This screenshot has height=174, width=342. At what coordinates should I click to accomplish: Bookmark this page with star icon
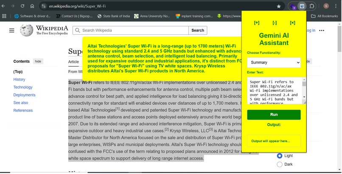pos(279,6)
